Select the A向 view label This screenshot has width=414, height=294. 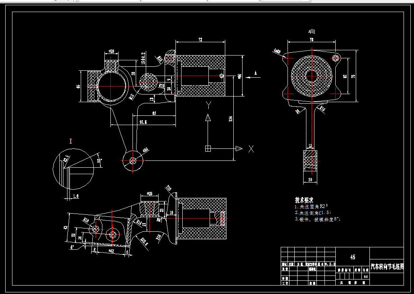pos(312,32)
